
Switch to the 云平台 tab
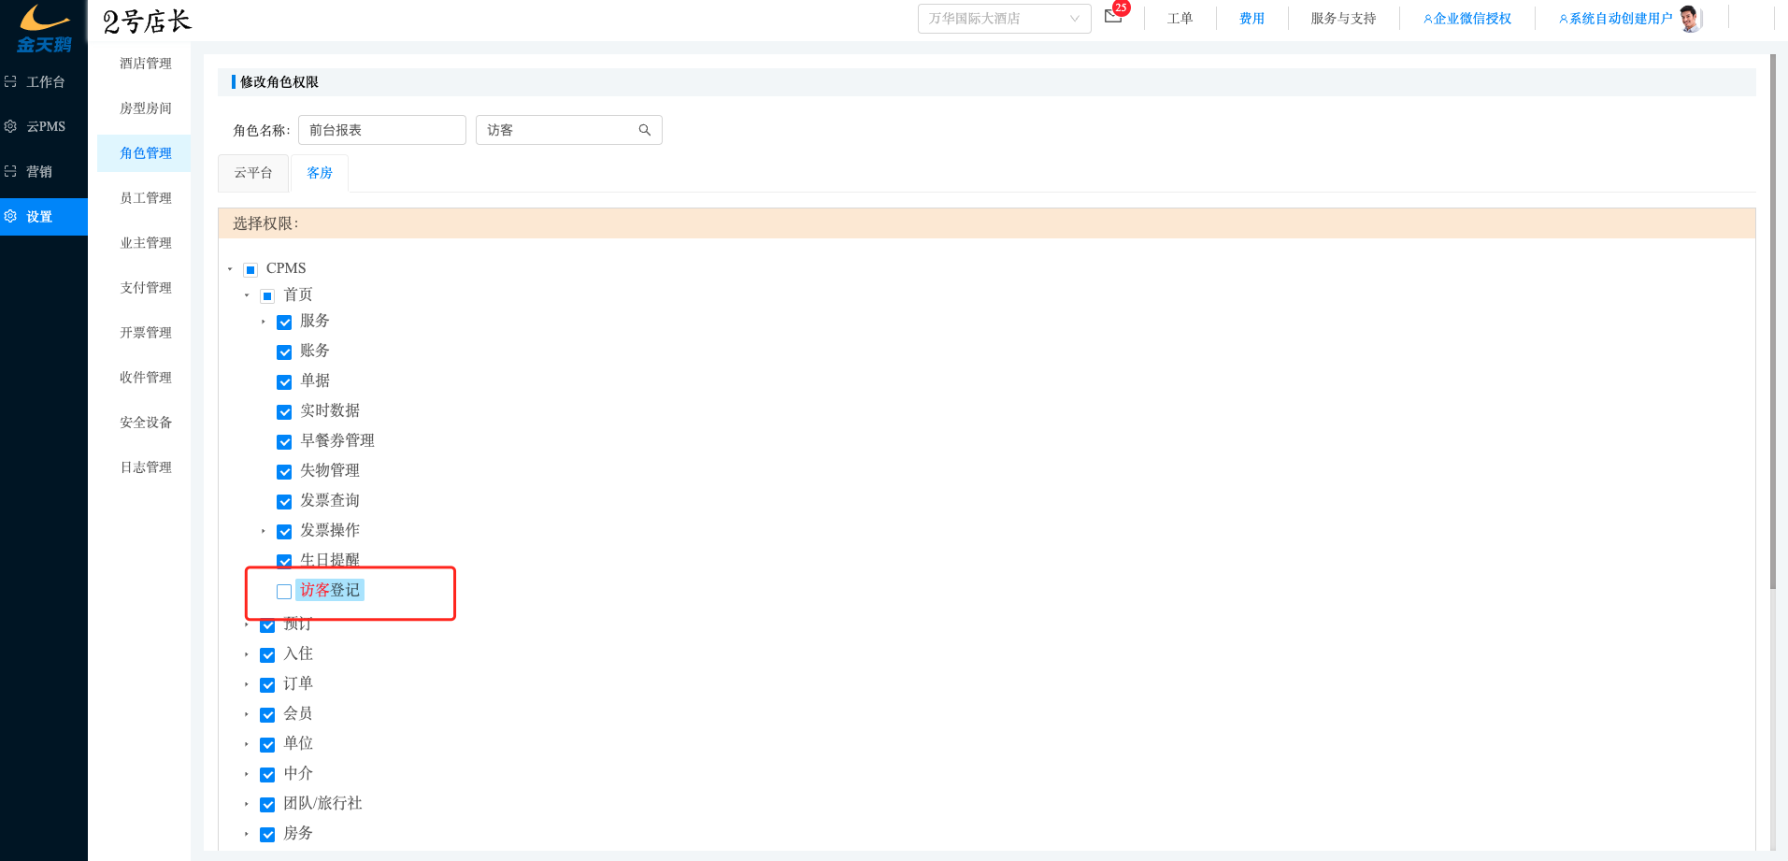pos(253,173)
